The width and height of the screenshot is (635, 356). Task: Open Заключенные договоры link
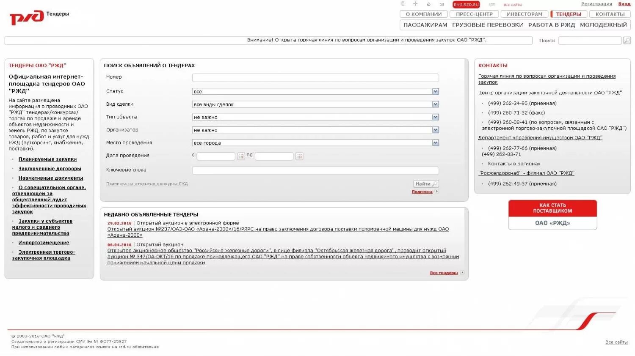[x=50, y=169]
